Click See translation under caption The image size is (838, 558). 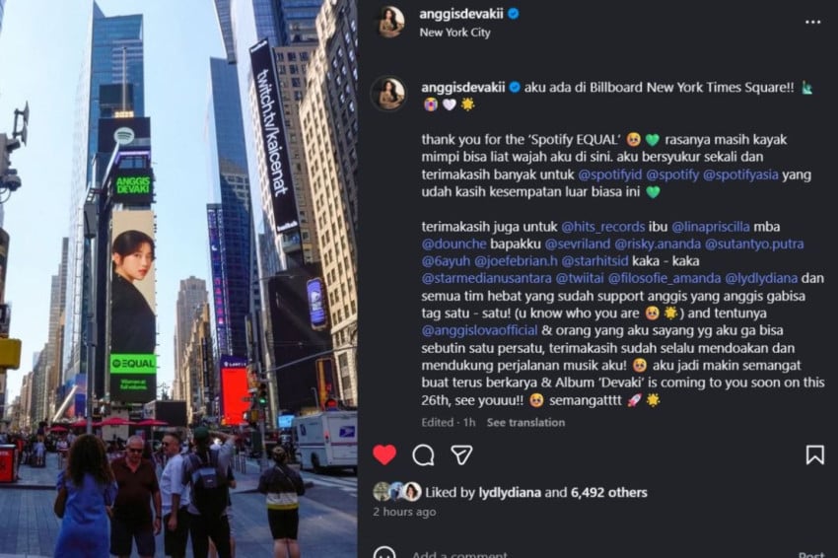click(x=525, y=422)
